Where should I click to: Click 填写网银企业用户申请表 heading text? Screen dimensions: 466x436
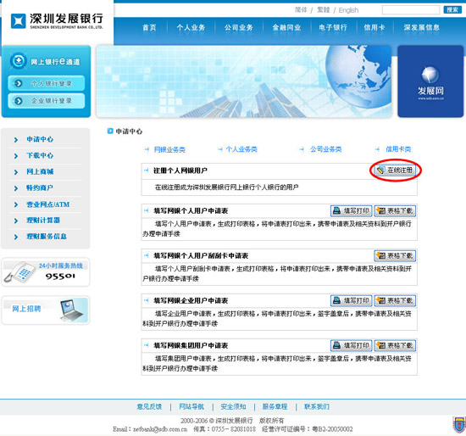pos(191,300)
